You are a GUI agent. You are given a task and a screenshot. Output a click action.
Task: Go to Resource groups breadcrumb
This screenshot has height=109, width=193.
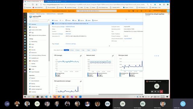click(40, 14)
